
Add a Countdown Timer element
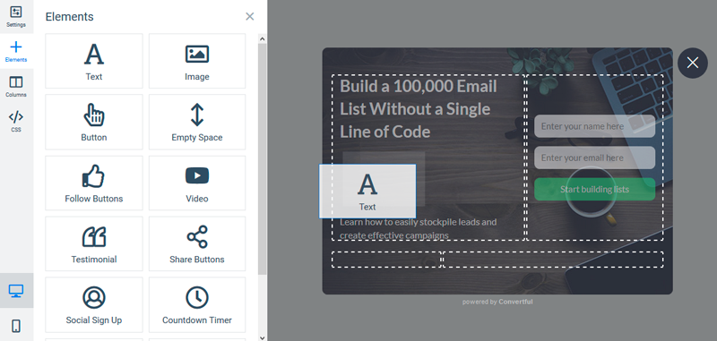197,304
